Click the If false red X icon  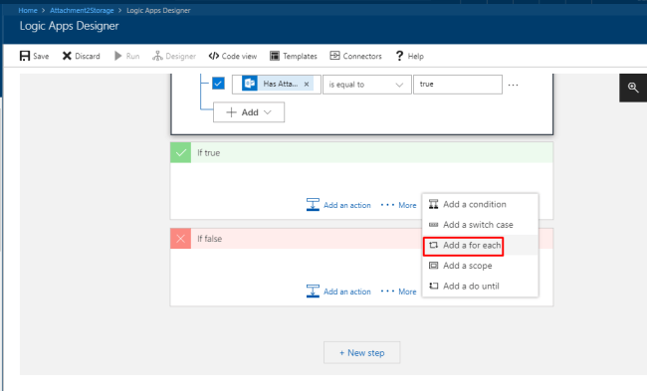pos(181,239)
